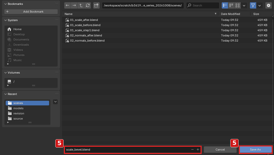Decrement the file name number with minus

coord(192,150)
